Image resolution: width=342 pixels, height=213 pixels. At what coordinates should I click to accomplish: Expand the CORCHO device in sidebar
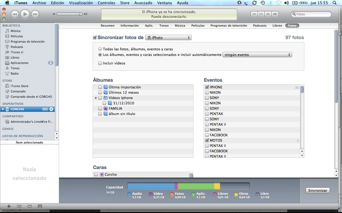tap(3, 109)
